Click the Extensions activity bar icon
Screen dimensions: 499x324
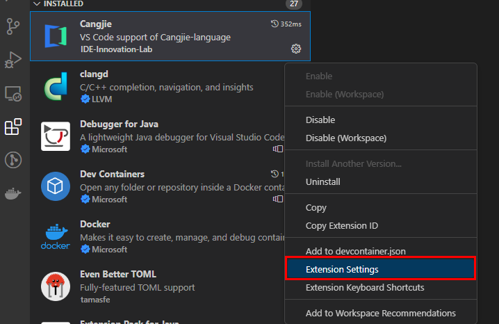(13, 127)
